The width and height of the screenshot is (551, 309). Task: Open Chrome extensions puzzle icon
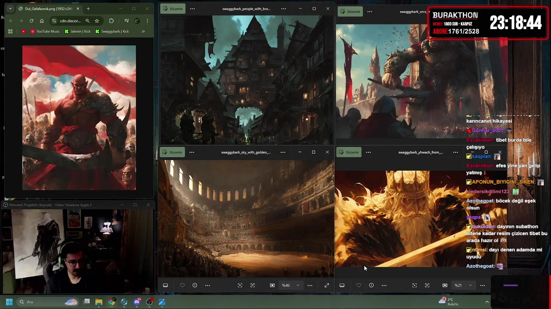tap(111, 21)
